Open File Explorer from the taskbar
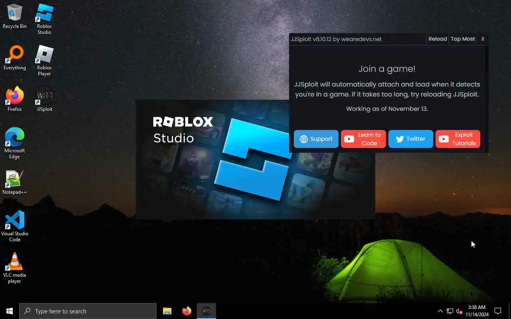 pos(167,311)
